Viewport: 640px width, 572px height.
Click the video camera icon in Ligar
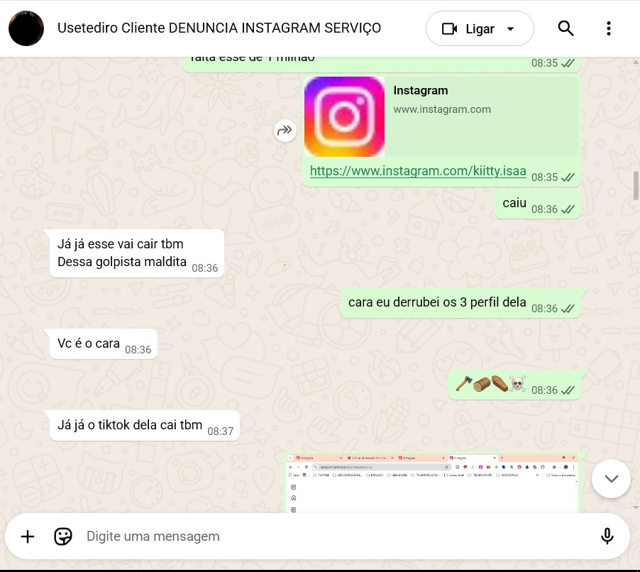(449, 29)
